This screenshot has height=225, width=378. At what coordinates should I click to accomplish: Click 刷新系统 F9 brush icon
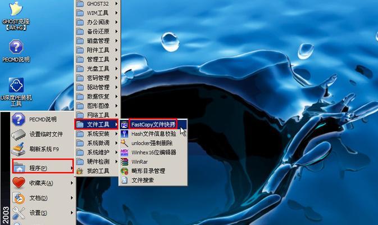pyautogui.click(x=18, y=149)
